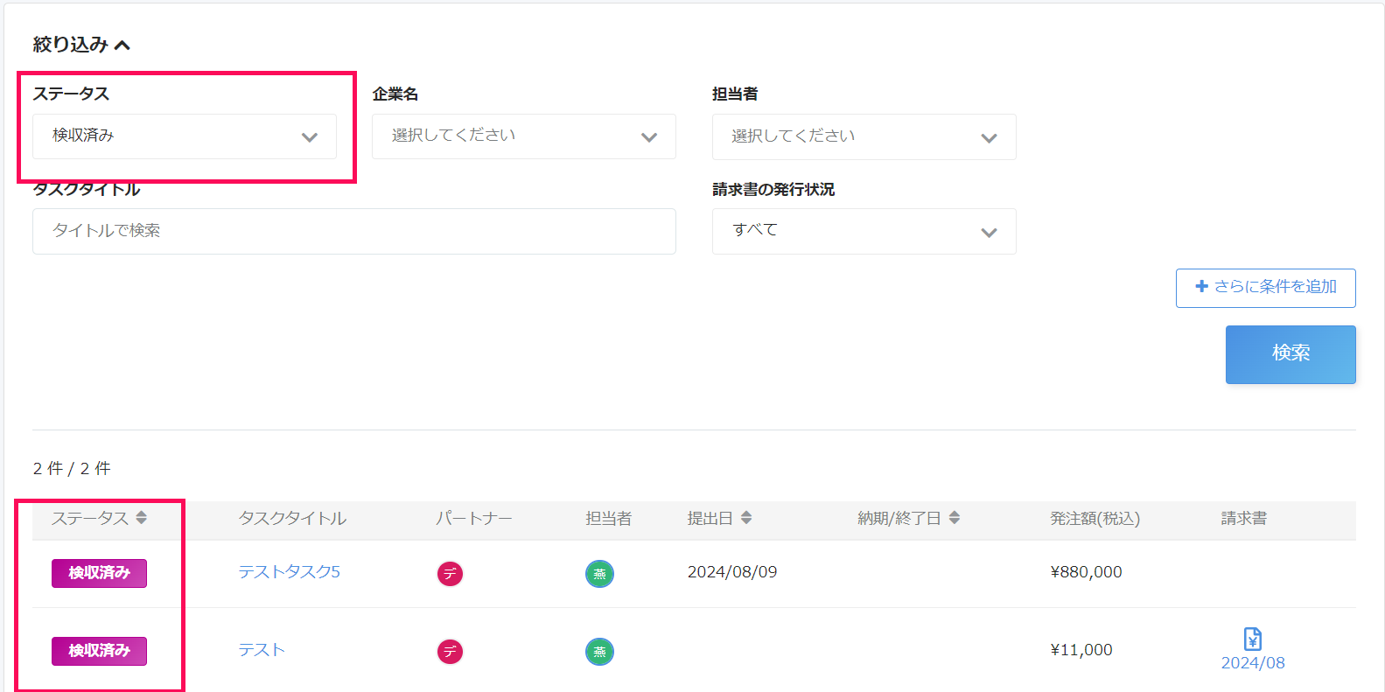Open the 請求書の発行状況 dropdown
The width and height of the screenshot is (1385, 692).
point(864,232)
